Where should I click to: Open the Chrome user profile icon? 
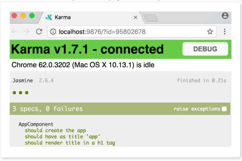tap(225, 15)
